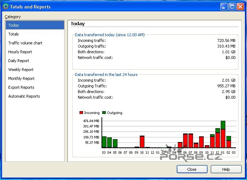Image resolution: width=247 pixels, height=180 pixels.
Task: Open the Monthly Report
Action: click(21, 78)
